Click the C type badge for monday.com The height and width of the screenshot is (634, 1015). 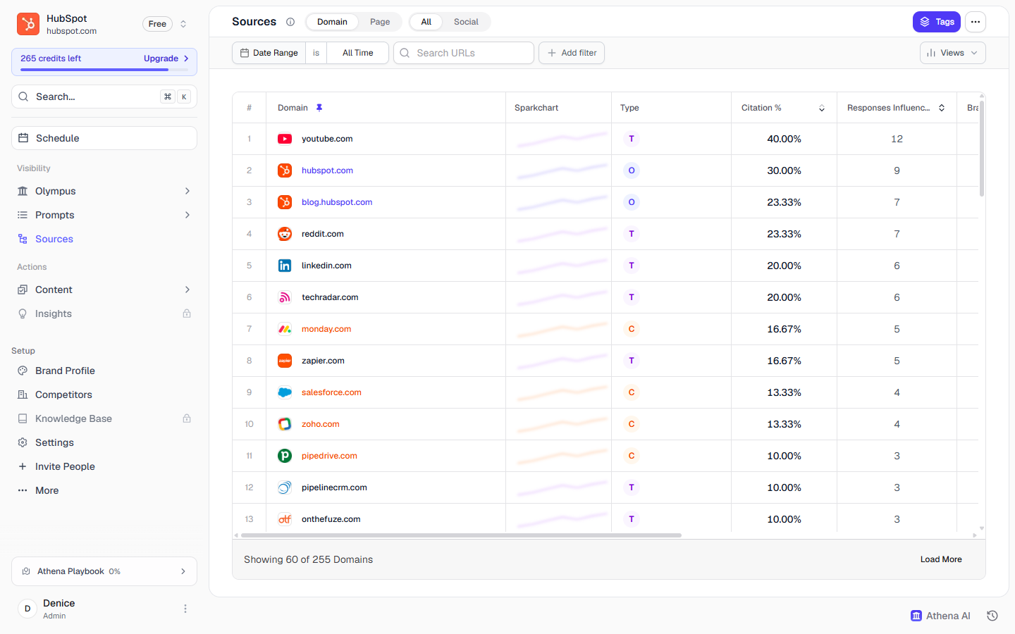click(x=632, y=329)
